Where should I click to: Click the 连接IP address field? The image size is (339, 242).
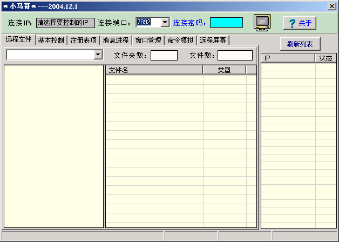point(65,23)
